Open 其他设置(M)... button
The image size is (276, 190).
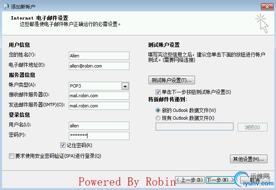pyautogui.click(x=249, y=159)
